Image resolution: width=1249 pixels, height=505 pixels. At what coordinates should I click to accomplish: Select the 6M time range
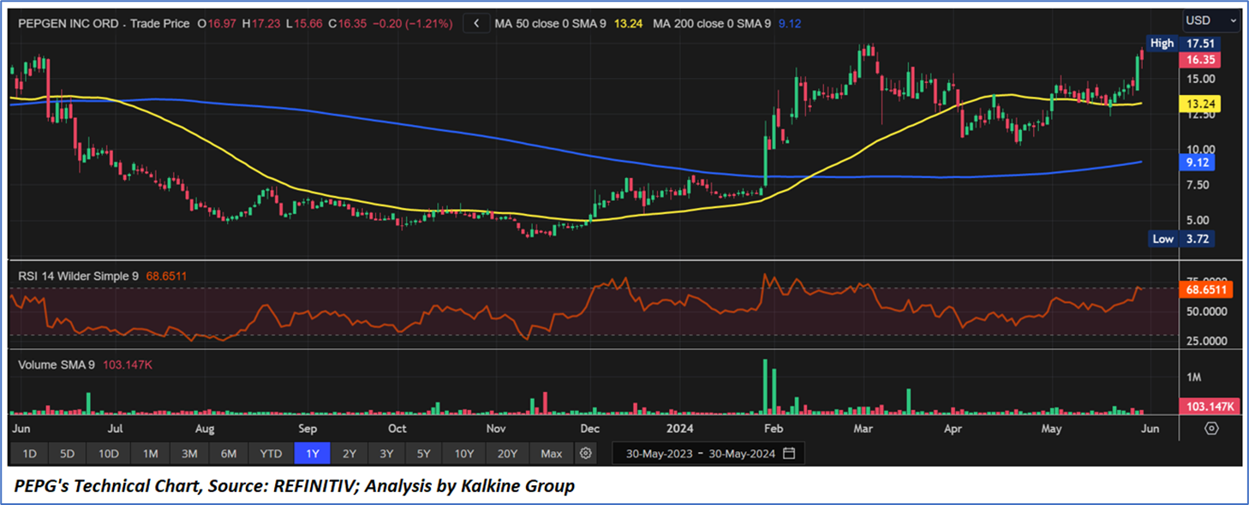click(x=229, y=453)
